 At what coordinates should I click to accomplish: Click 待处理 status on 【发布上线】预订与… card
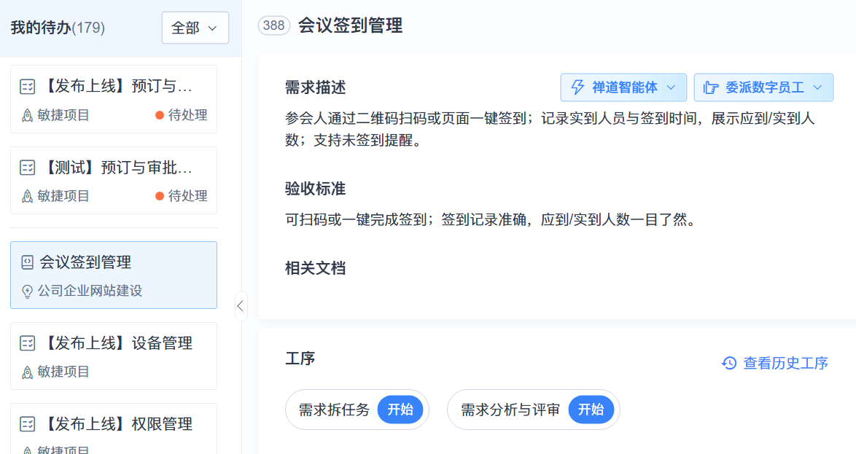point(188,115)
